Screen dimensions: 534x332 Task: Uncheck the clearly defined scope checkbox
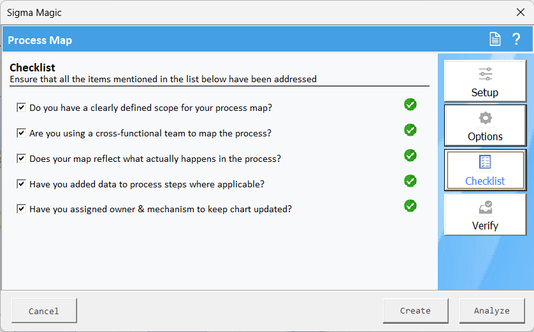pos(21,108)
